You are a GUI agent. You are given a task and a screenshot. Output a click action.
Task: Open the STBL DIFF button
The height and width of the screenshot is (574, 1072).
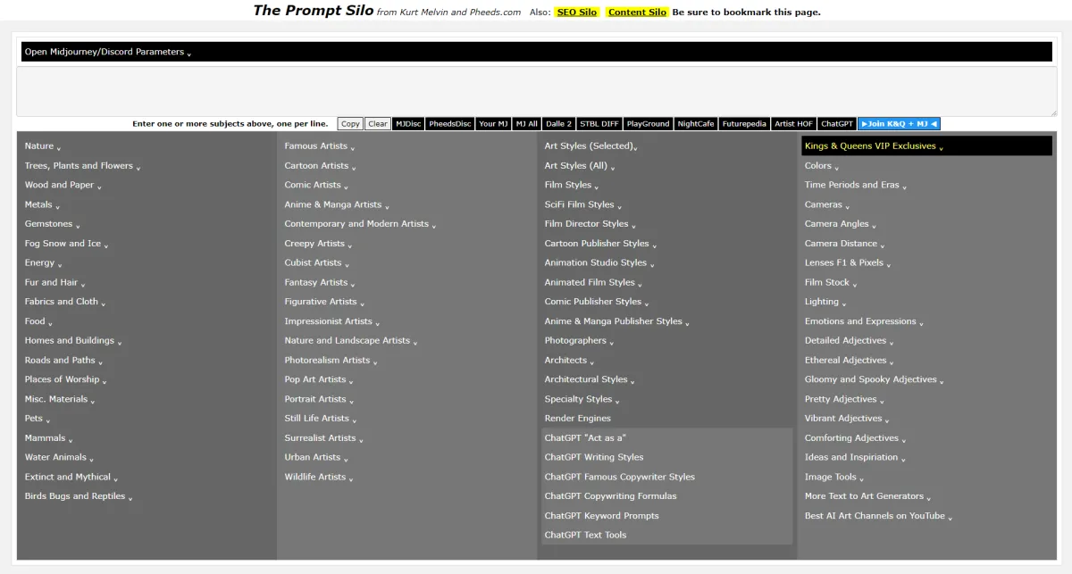pos(599,124)
